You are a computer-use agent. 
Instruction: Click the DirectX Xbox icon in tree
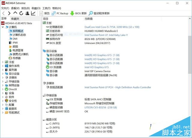point(7,89)
